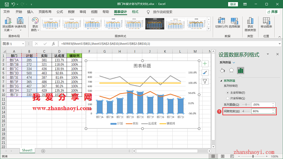Open the Page Layout (页面布局) tab
This screenshot has height=159, width=283.
coord(45,12)
